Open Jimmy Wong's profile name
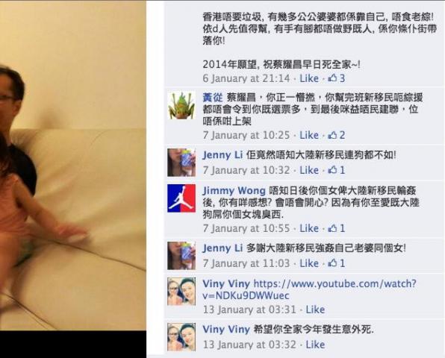The height and width of the screenshot is (358, 445). pos(234,190)
